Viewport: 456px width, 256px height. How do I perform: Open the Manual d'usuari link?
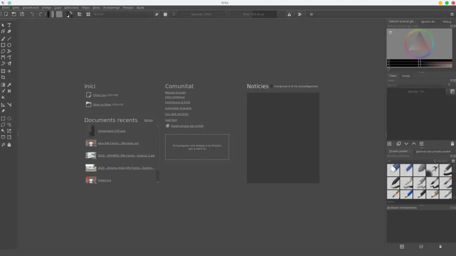point(175,92)
